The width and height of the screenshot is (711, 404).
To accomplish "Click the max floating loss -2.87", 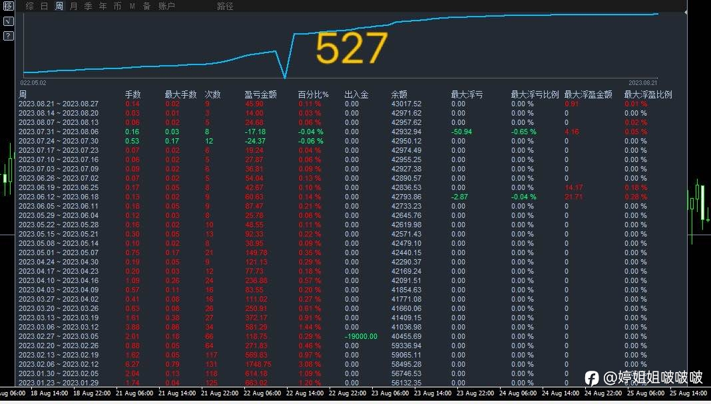I will (459, 197).
